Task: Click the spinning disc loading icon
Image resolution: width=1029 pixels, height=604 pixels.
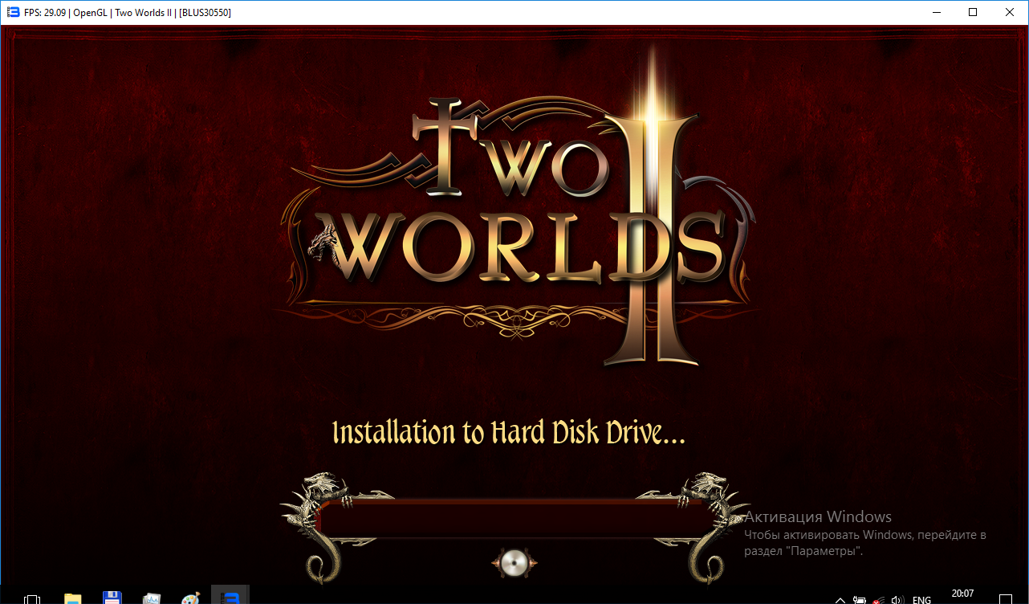Action: click(513, 561)
